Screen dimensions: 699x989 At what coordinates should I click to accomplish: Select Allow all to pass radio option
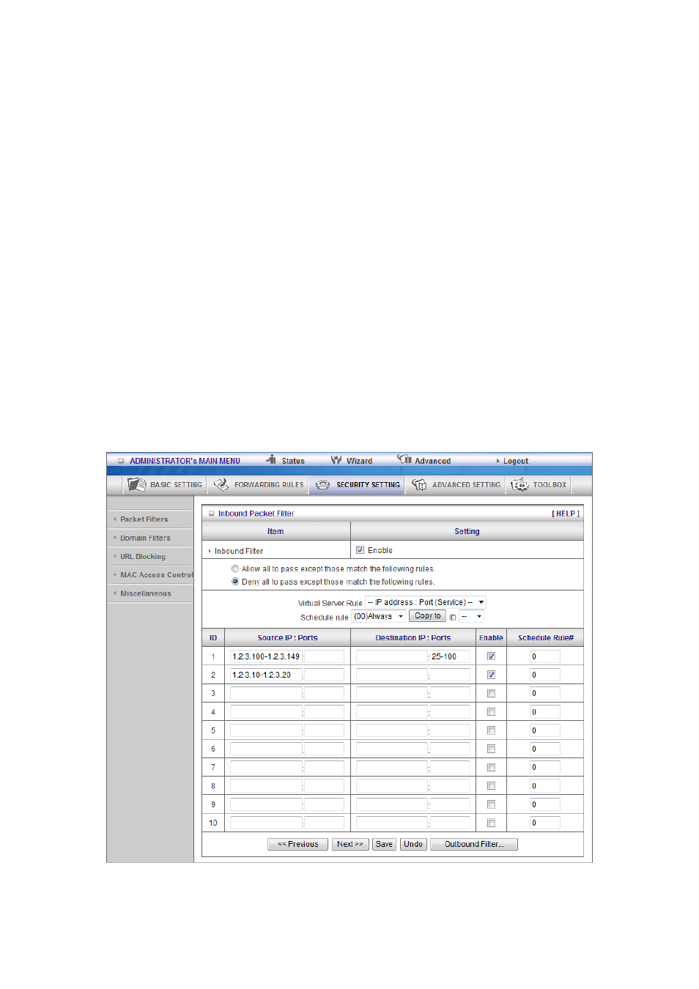pos(235,568)
